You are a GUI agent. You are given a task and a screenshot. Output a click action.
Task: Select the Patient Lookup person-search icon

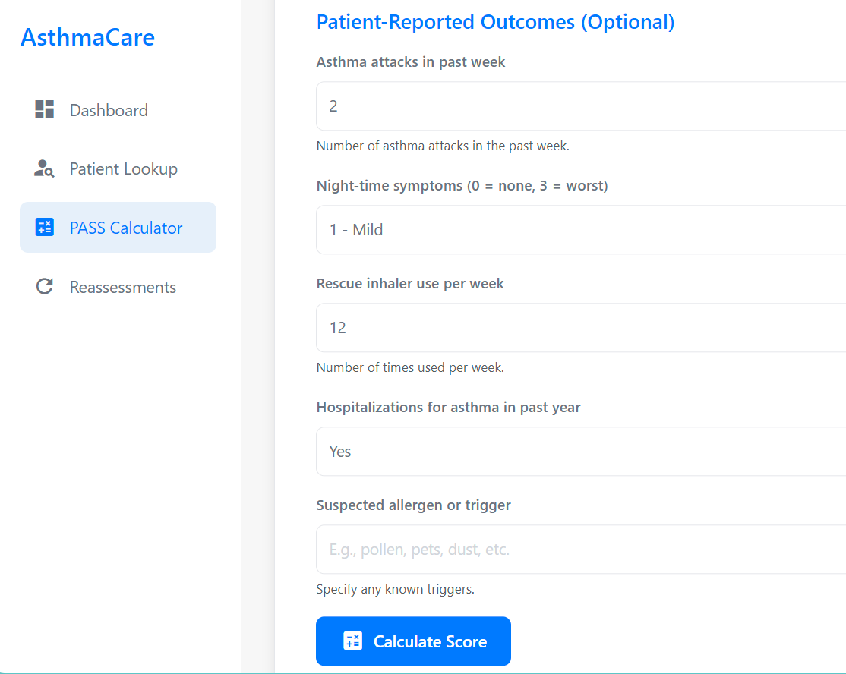click(44, 168)
